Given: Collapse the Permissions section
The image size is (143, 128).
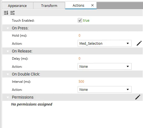Looking at the screenshot, I should coord(8,97).
